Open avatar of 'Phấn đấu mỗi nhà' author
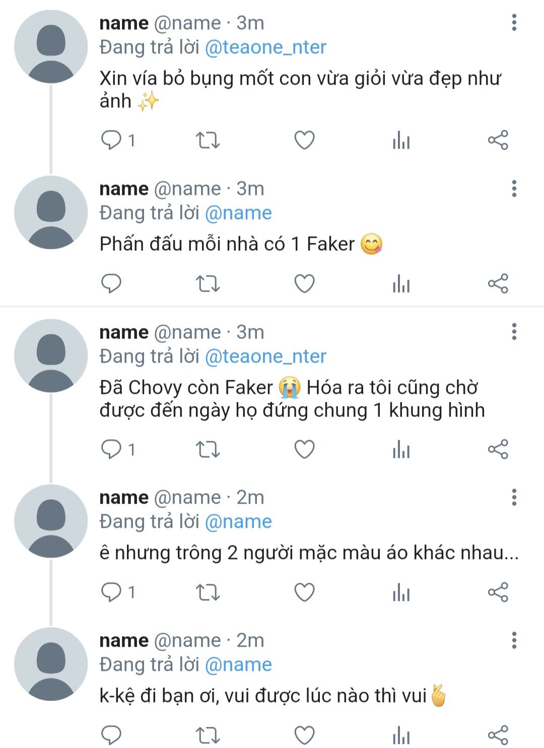 point(51,213)
